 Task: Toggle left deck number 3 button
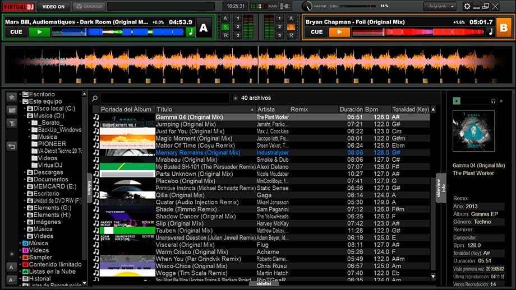[238, 35]
